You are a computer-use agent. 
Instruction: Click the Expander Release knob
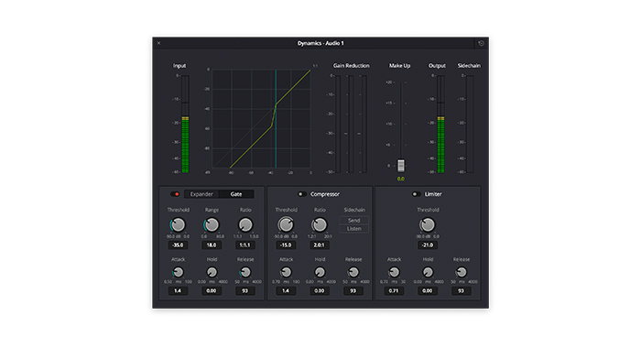pos(245,272)
